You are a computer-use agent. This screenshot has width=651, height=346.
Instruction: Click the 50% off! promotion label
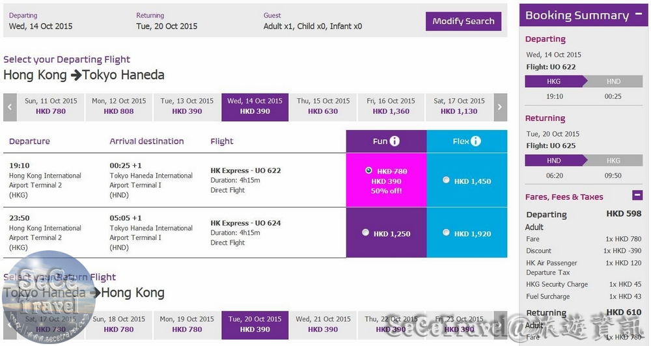coord(387,191)
